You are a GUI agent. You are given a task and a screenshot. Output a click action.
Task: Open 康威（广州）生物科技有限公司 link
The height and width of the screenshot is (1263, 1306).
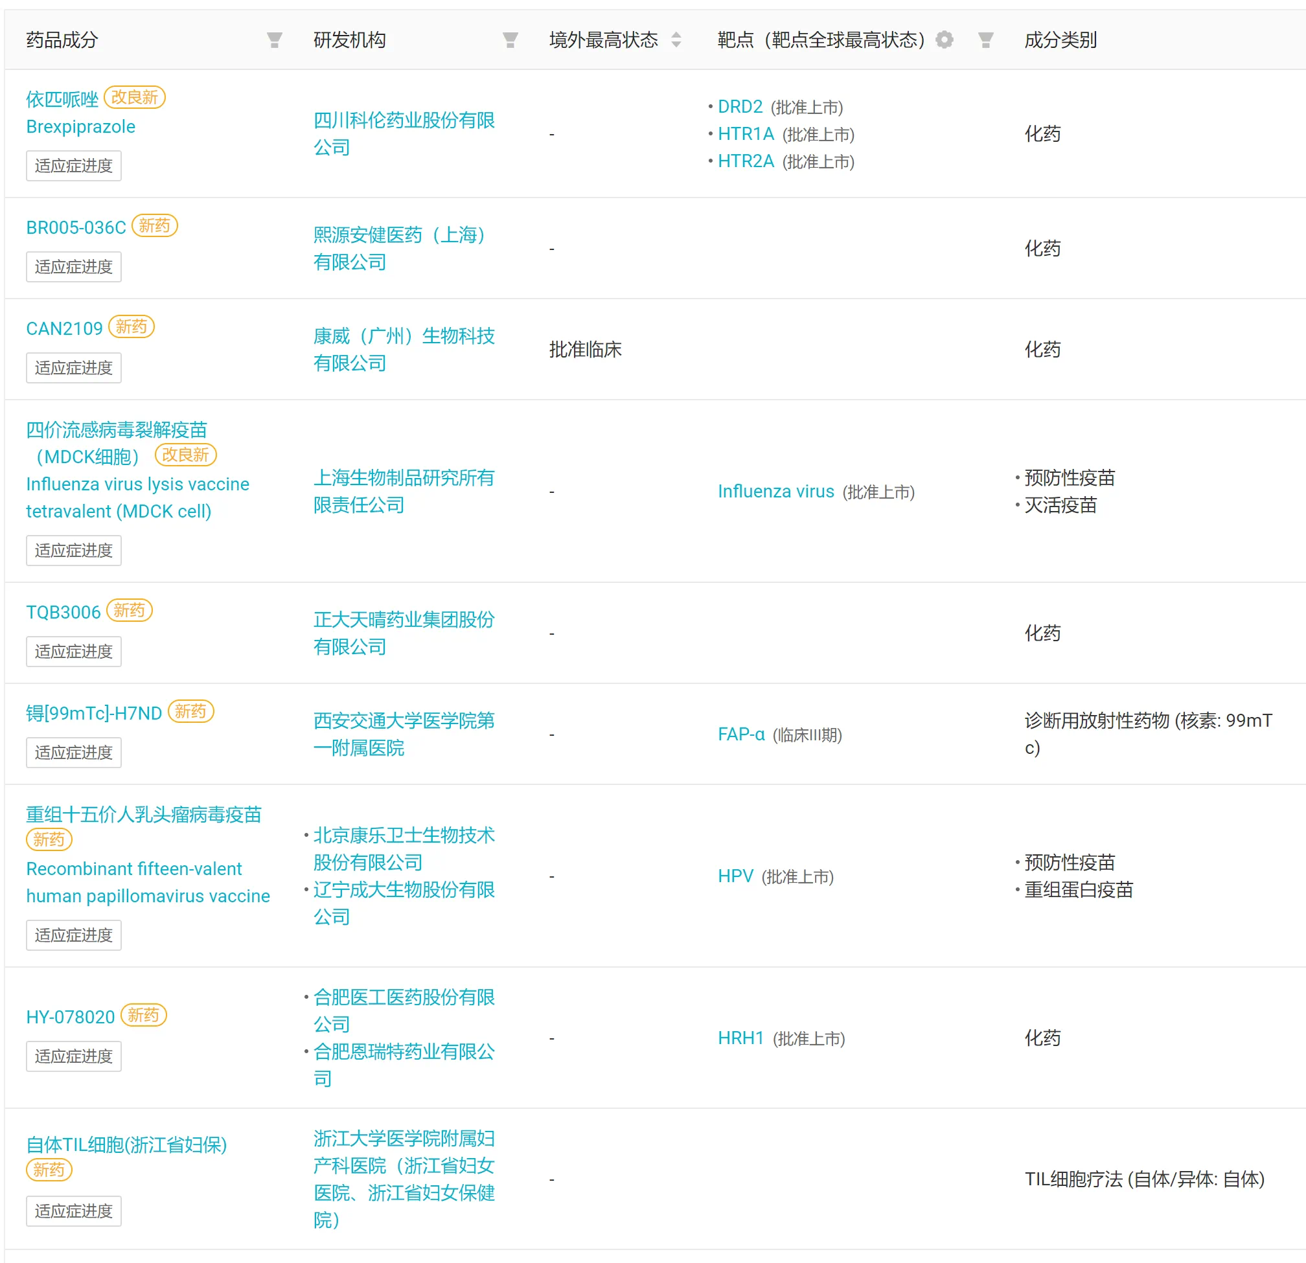(404, 349)
